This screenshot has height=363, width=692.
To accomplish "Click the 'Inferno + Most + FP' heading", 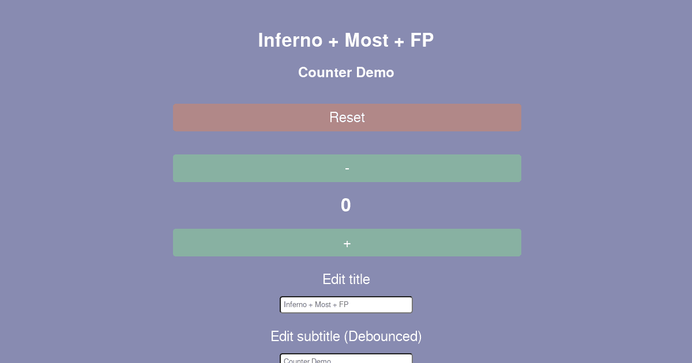I will [x=346, y=40].
